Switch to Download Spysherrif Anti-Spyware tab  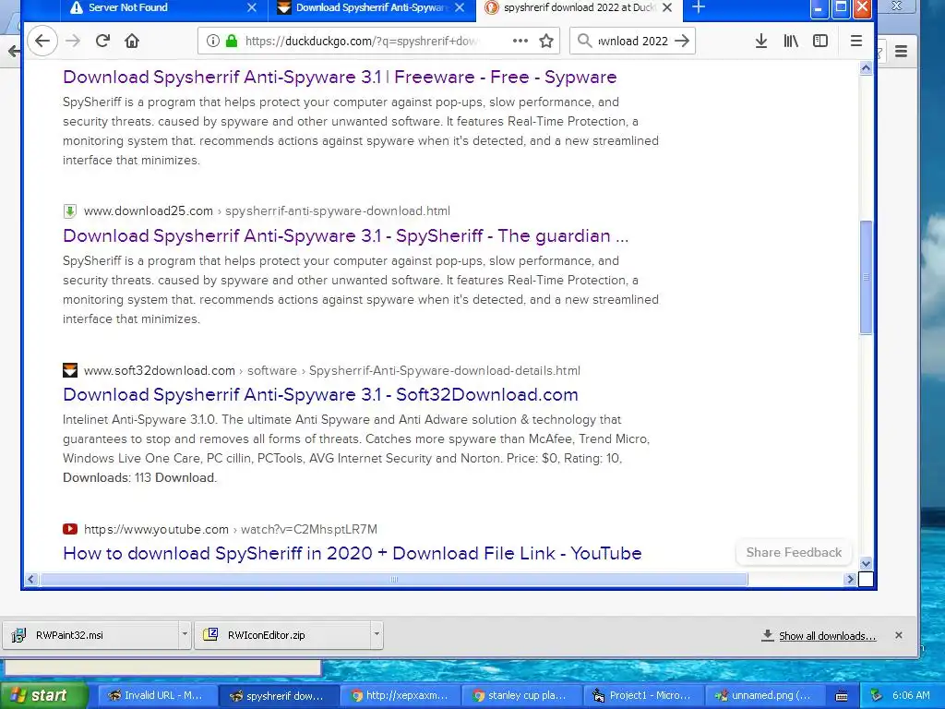pos(371,7)
